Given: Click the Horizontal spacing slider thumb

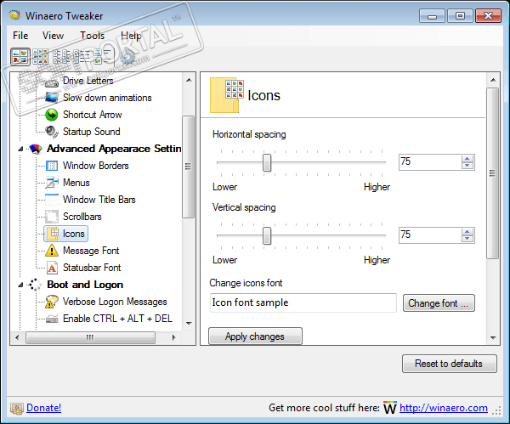Looking at the screenshot, I should point(267,162).
